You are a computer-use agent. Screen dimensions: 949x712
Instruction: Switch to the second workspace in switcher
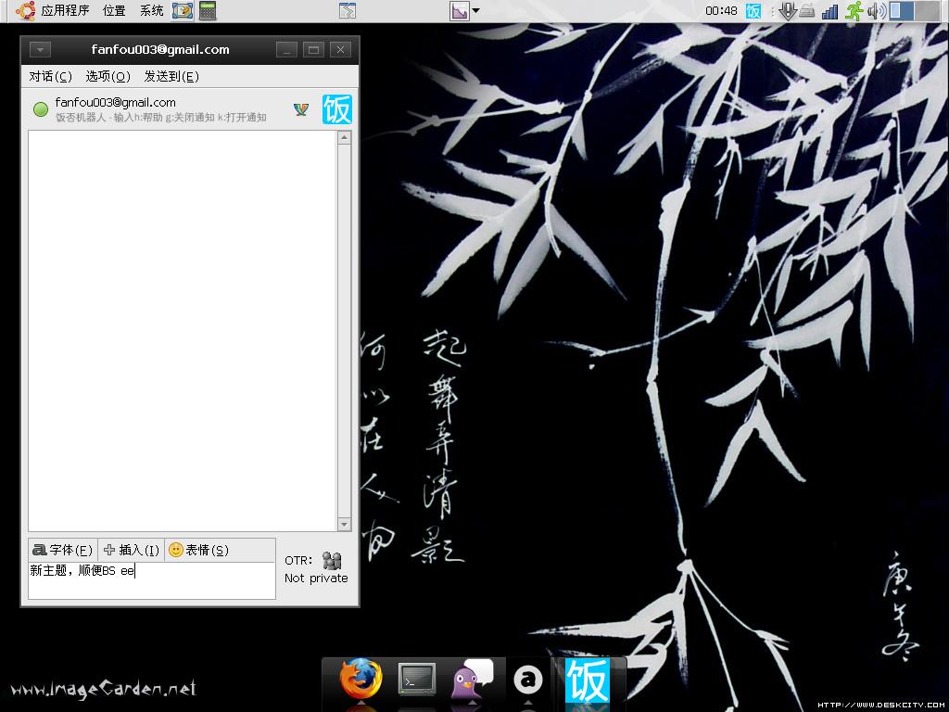click(927, 11)
